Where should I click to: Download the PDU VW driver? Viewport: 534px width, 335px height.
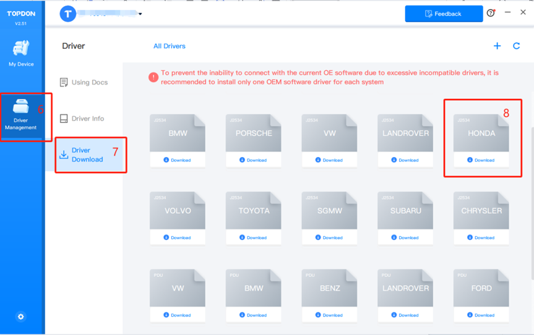point(178,315)
